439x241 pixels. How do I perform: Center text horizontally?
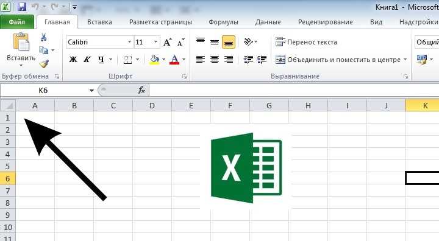pos(215,59)
